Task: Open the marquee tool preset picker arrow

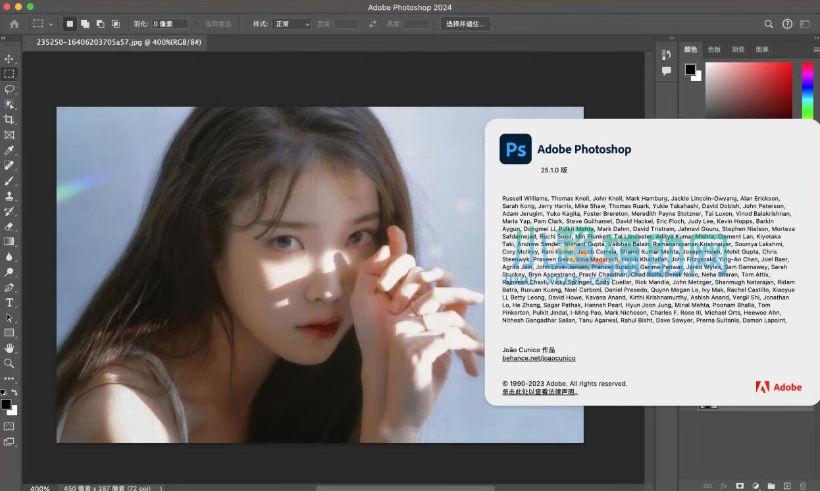Action: pos(51,24)
